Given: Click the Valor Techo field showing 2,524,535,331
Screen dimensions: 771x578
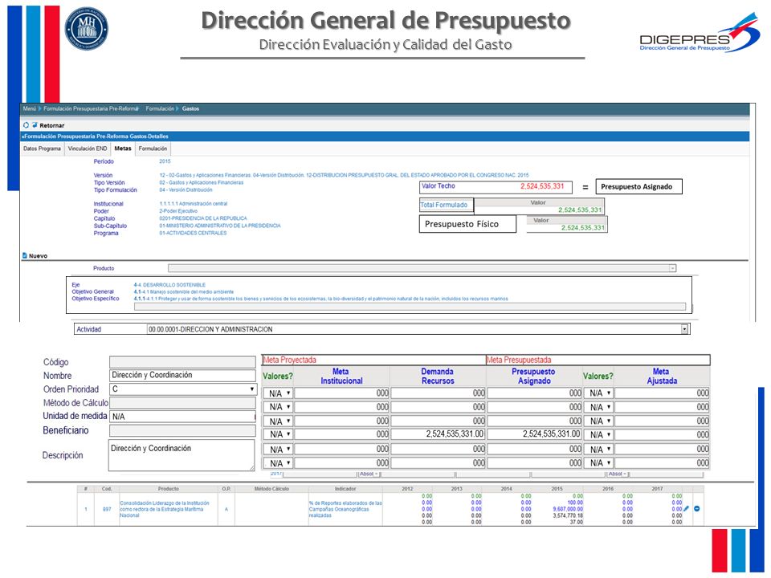Looking at the screenshot, I should [x=496, y=186].
